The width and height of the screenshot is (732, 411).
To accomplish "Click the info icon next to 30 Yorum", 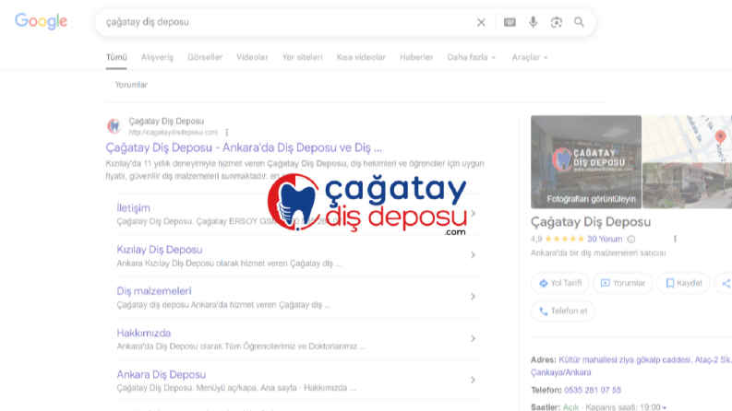I will pyautogui.click(x=631, y=239).
